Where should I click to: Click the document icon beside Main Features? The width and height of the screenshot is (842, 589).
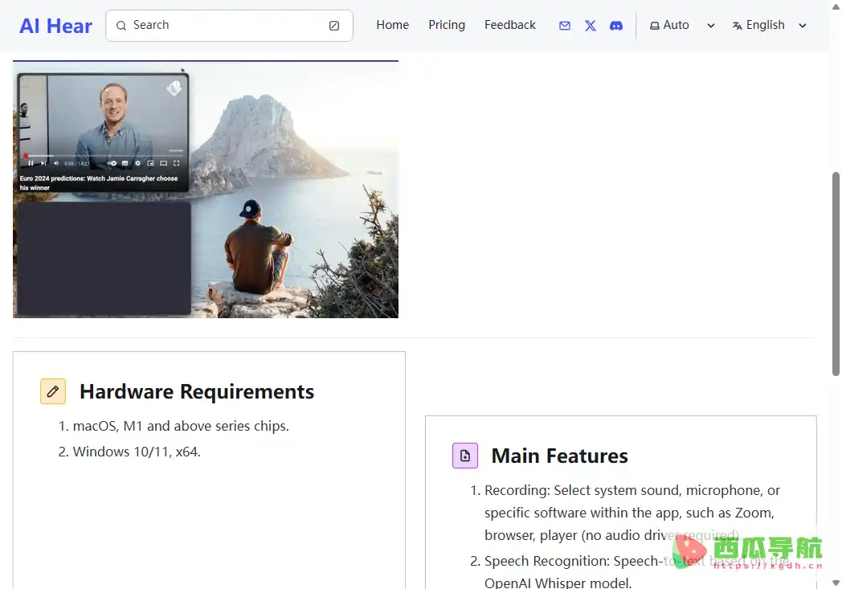(x=465, y=456)
